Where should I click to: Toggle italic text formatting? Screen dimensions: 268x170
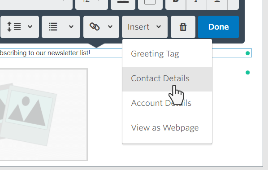[x=196, y=2]
